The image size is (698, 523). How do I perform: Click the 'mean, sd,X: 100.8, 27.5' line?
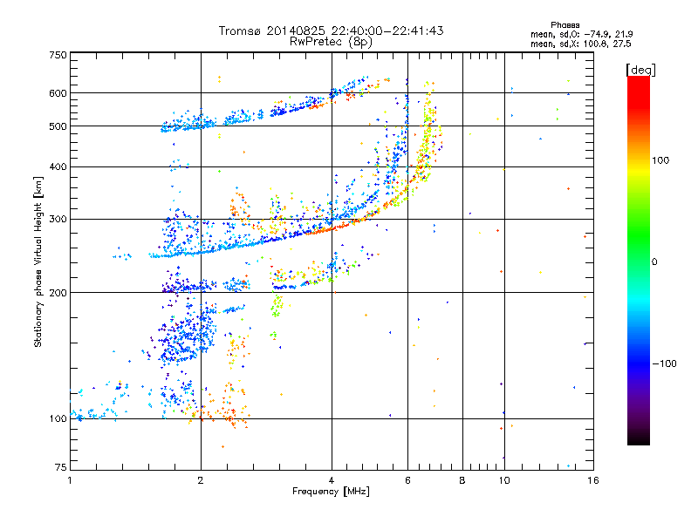pos(580,44)
